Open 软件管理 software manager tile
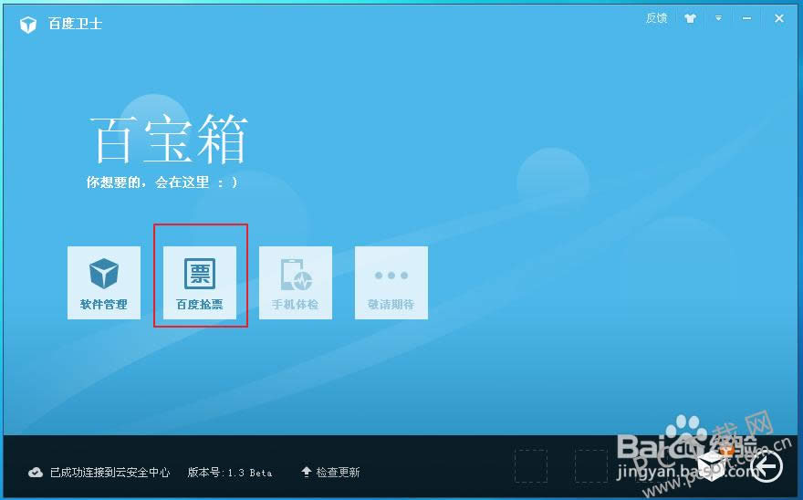 click(104, 282)
